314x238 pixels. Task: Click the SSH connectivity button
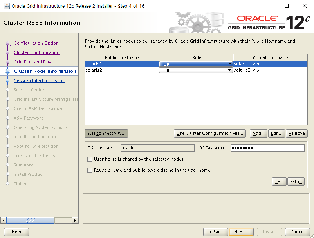[x=106, y=134]
